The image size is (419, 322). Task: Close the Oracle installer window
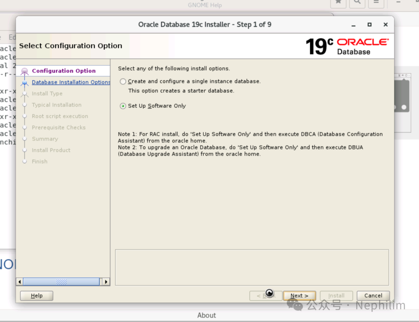[385, 24]
